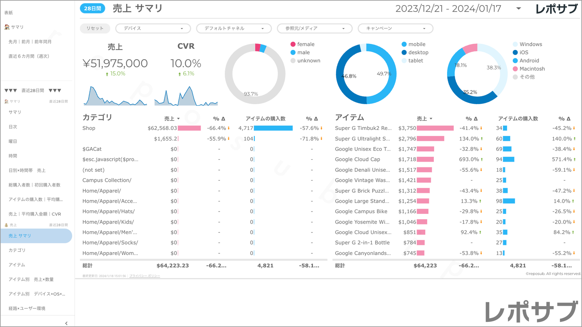
Task: Open the デバイス filter dropdown
Action: [x=153, y=29]
